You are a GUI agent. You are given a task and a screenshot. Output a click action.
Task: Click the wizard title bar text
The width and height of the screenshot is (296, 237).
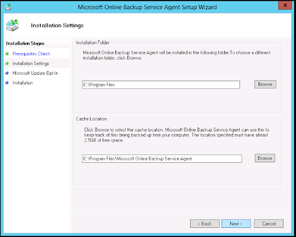click(x=147, y=7)
